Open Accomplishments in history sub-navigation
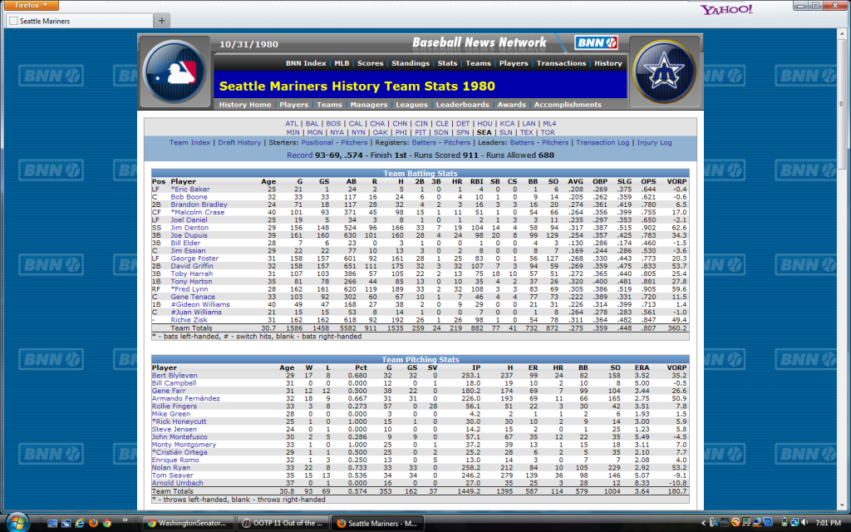 (568, 105)
